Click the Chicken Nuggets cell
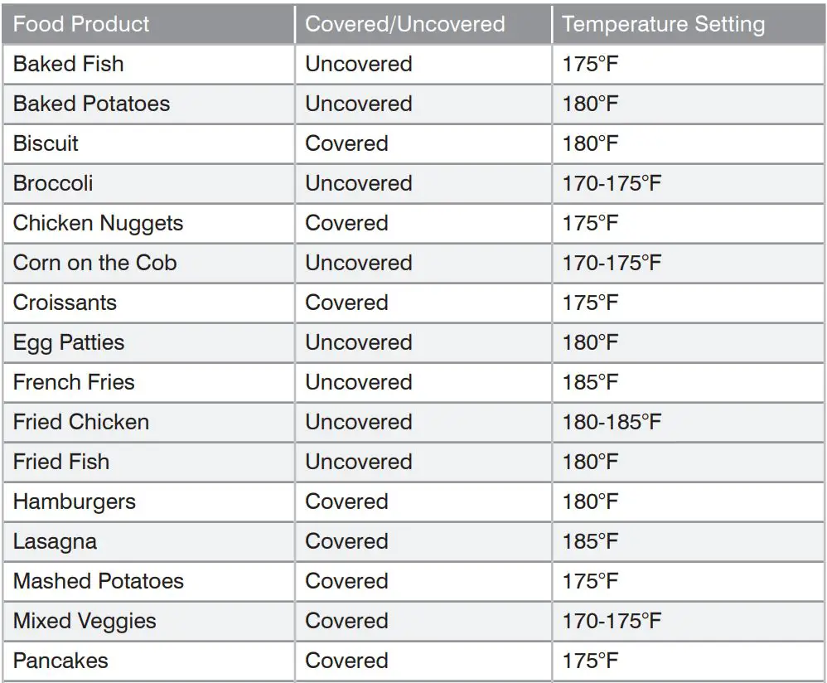 point(98,223)
